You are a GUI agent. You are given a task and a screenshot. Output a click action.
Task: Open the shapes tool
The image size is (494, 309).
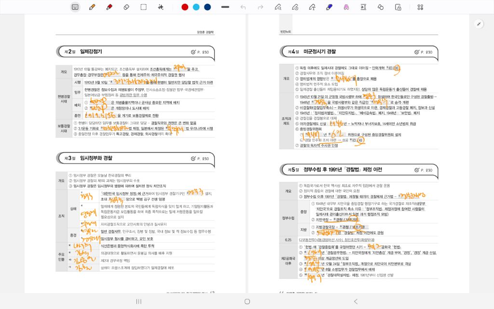click(x=381, y=7)
